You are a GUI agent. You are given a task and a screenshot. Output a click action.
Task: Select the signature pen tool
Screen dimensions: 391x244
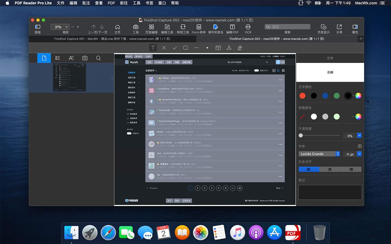point(240,48)
